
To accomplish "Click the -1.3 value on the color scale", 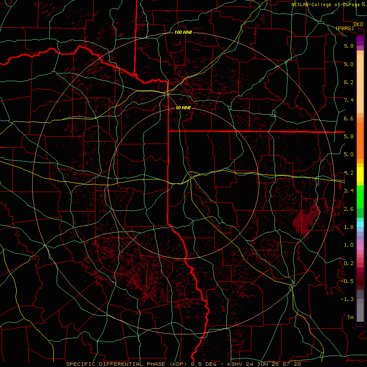I will [x=347, y=299].
